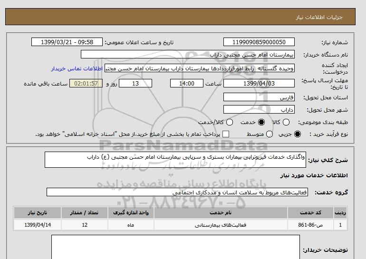
Task: Click the واحد اندازه گیری column header
Action: click(131, 212)
